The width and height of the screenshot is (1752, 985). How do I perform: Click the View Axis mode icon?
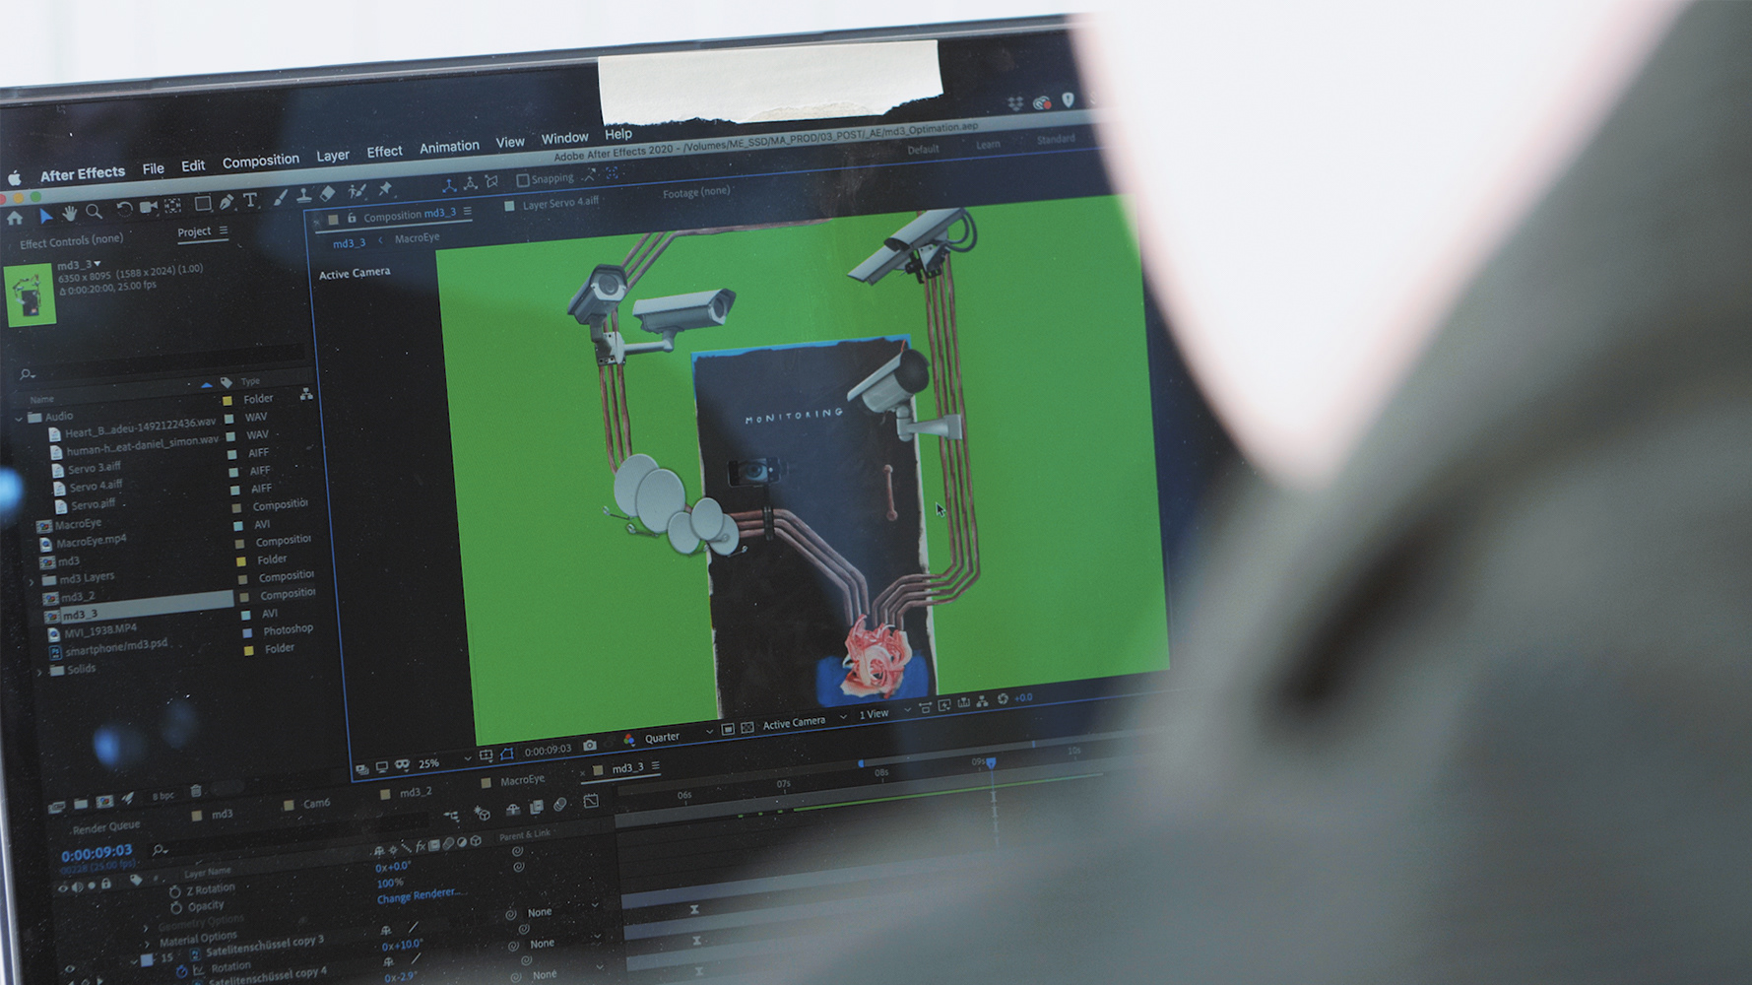pyautogui.click(x=492, y=181)
